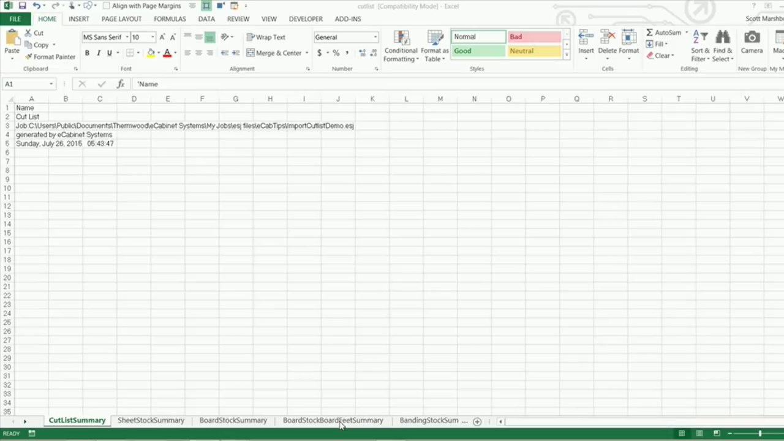Switch to the DATA tab

tap(206, 19)
